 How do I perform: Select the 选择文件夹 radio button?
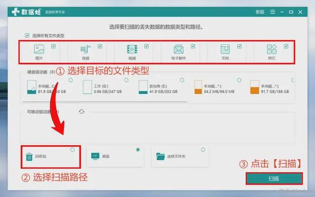coord(203,150)
